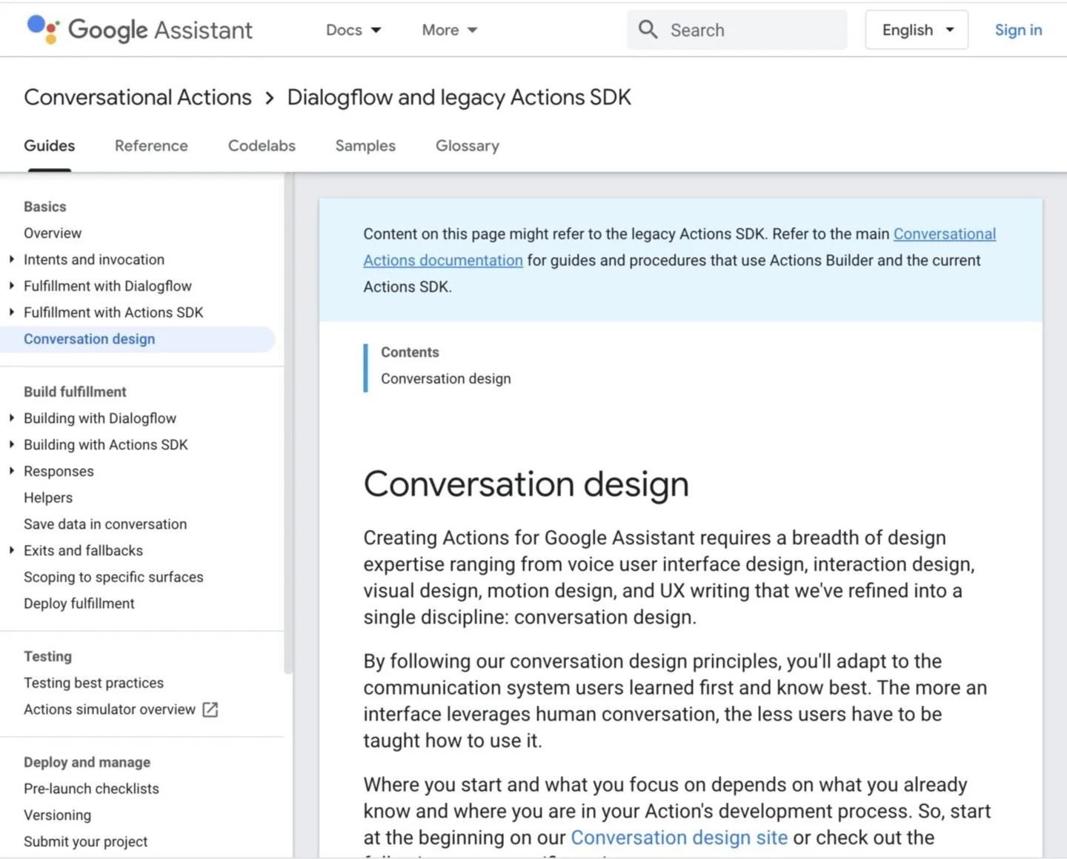This screenshot has width=1067, height=859.
Task: Switch to the Reference tab
Action: [151, 146]
